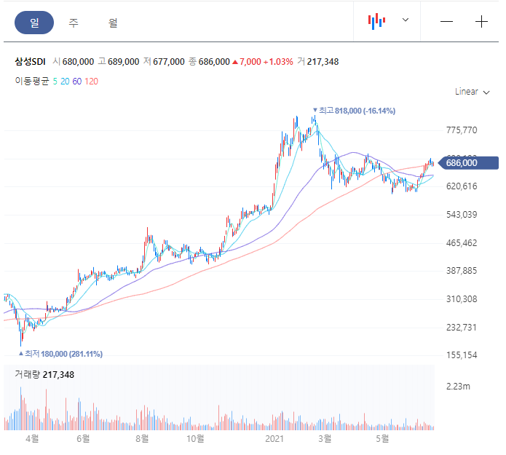Zoom out with the minus icon
Viewport: 506px width, 455px height.
446,22
